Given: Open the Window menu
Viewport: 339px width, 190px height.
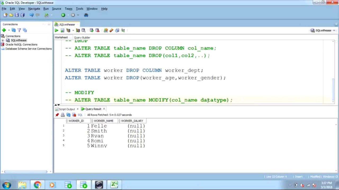Looking at the screenshot, I should click(92, 9).
